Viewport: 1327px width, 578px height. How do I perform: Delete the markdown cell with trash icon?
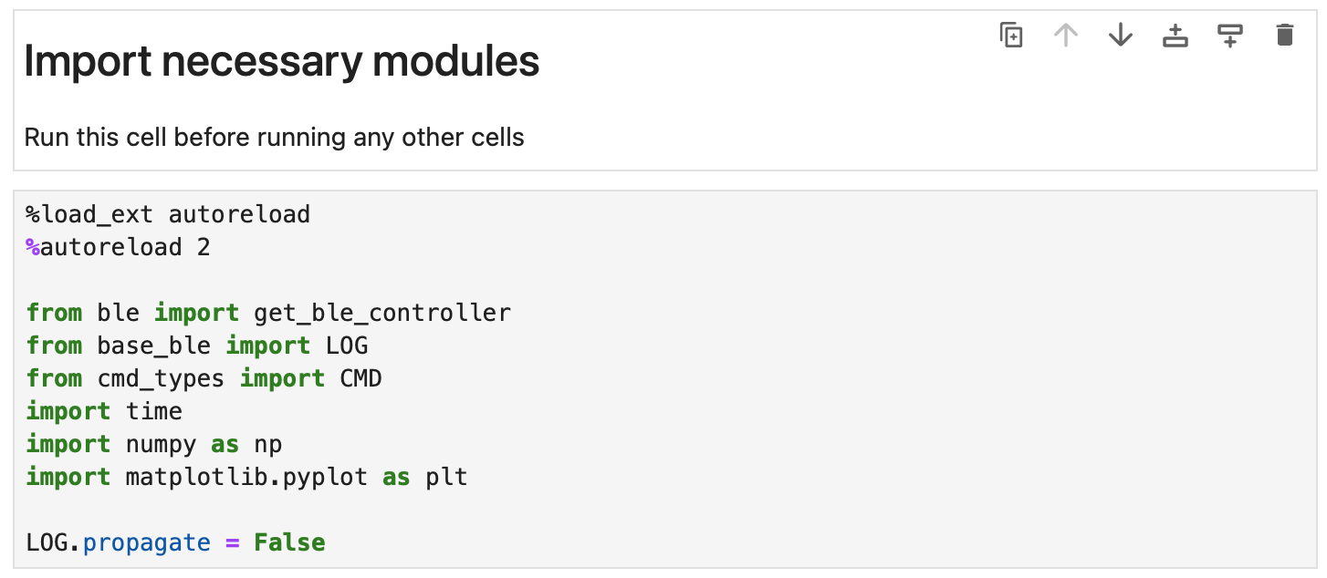1285,36
